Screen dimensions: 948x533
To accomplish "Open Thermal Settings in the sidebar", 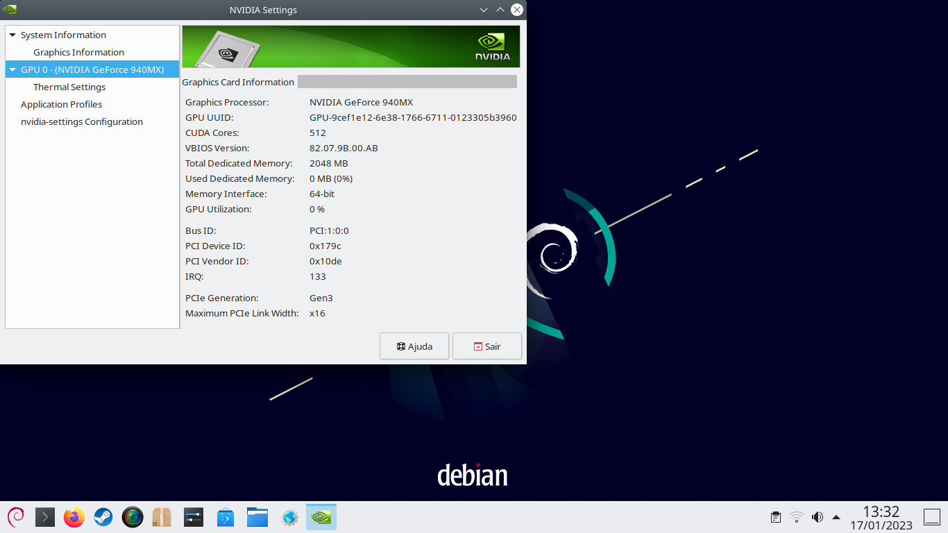I will pyautogui.click(x=69, y=87).
